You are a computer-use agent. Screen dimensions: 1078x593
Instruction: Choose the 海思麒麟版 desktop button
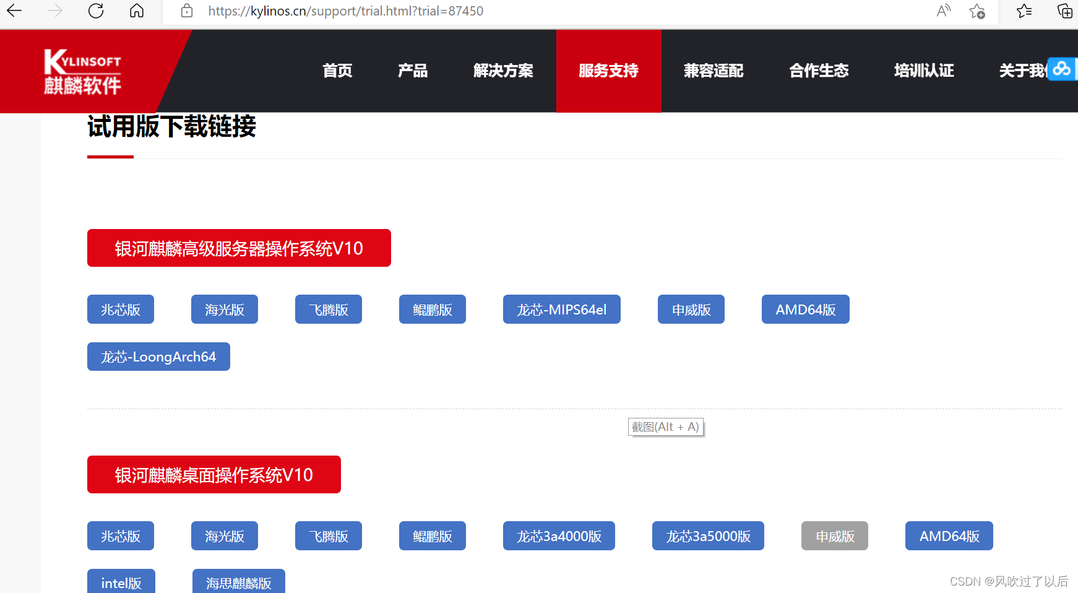239,582
